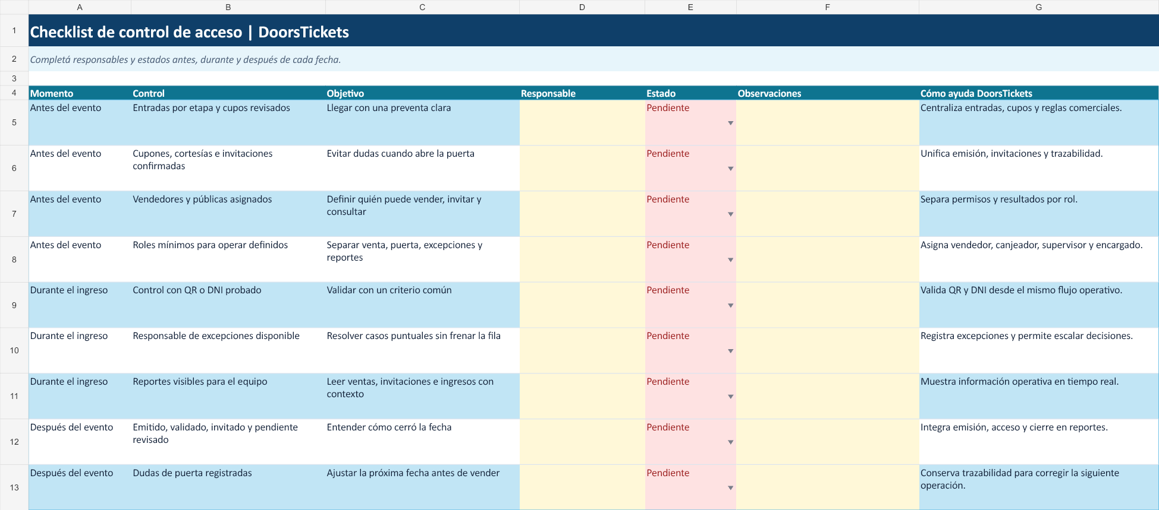Screen dimensions: 1159x510
Task: Click the 'Cómo ayuda DoorsTickets' header cell
Action: [1039, 93]
